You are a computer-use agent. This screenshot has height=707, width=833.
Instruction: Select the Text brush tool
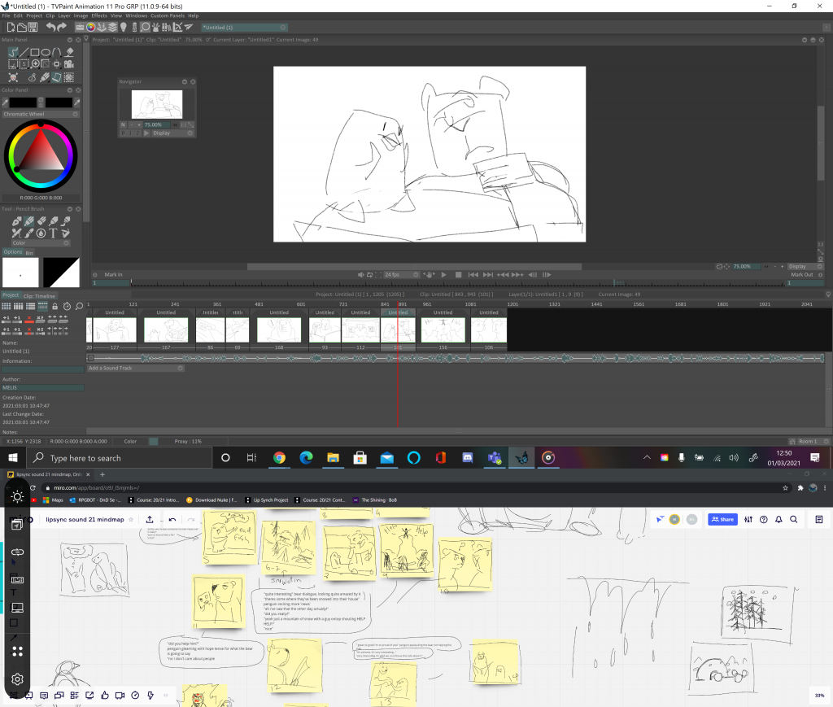tap(53, 233)
